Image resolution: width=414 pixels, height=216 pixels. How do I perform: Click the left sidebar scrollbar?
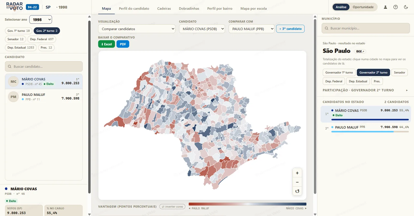(x=89, y=107)
